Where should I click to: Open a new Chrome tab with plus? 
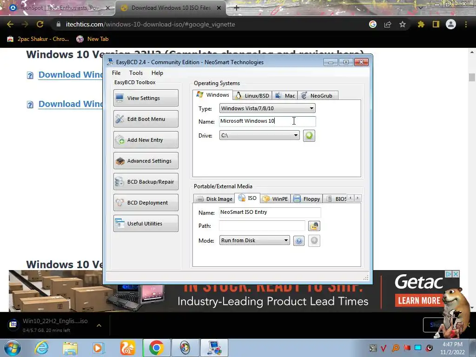pyautogui.click(x=237, y=8)
